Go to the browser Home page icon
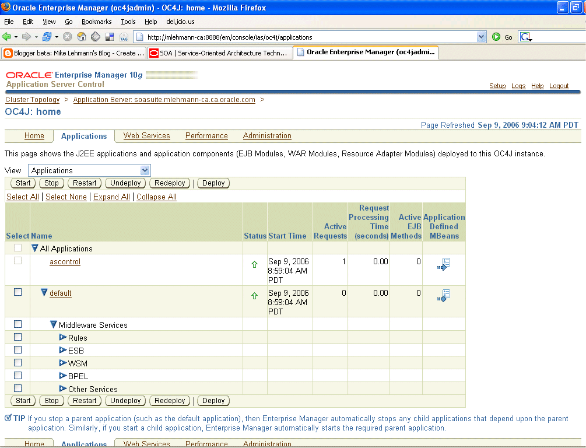Viewport: 586px width, 448px height. (x=82, y=37)
